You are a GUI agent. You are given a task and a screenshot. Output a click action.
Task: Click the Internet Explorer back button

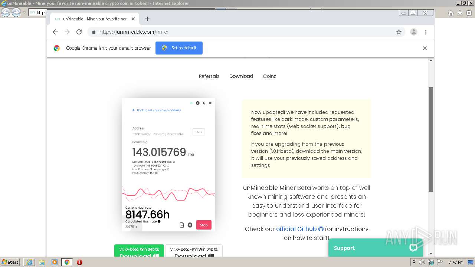[x=6, y=13]
